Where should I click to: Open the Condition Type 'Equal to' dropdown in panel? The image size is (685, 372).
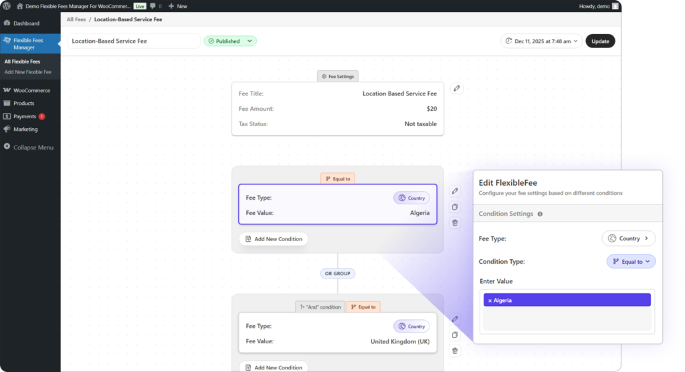(x=631, y=262)
